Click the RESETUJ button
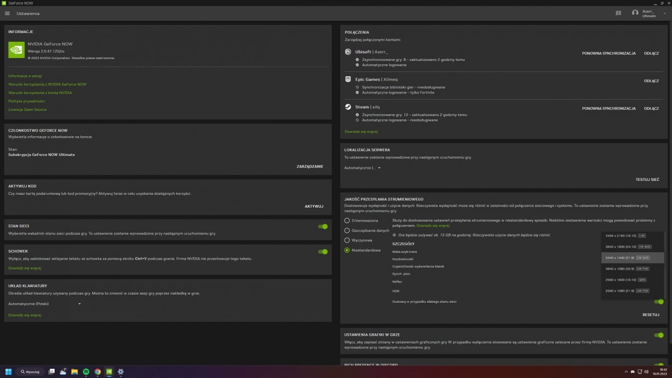Screen dimensions: 672x378 (x=651, y=315)
